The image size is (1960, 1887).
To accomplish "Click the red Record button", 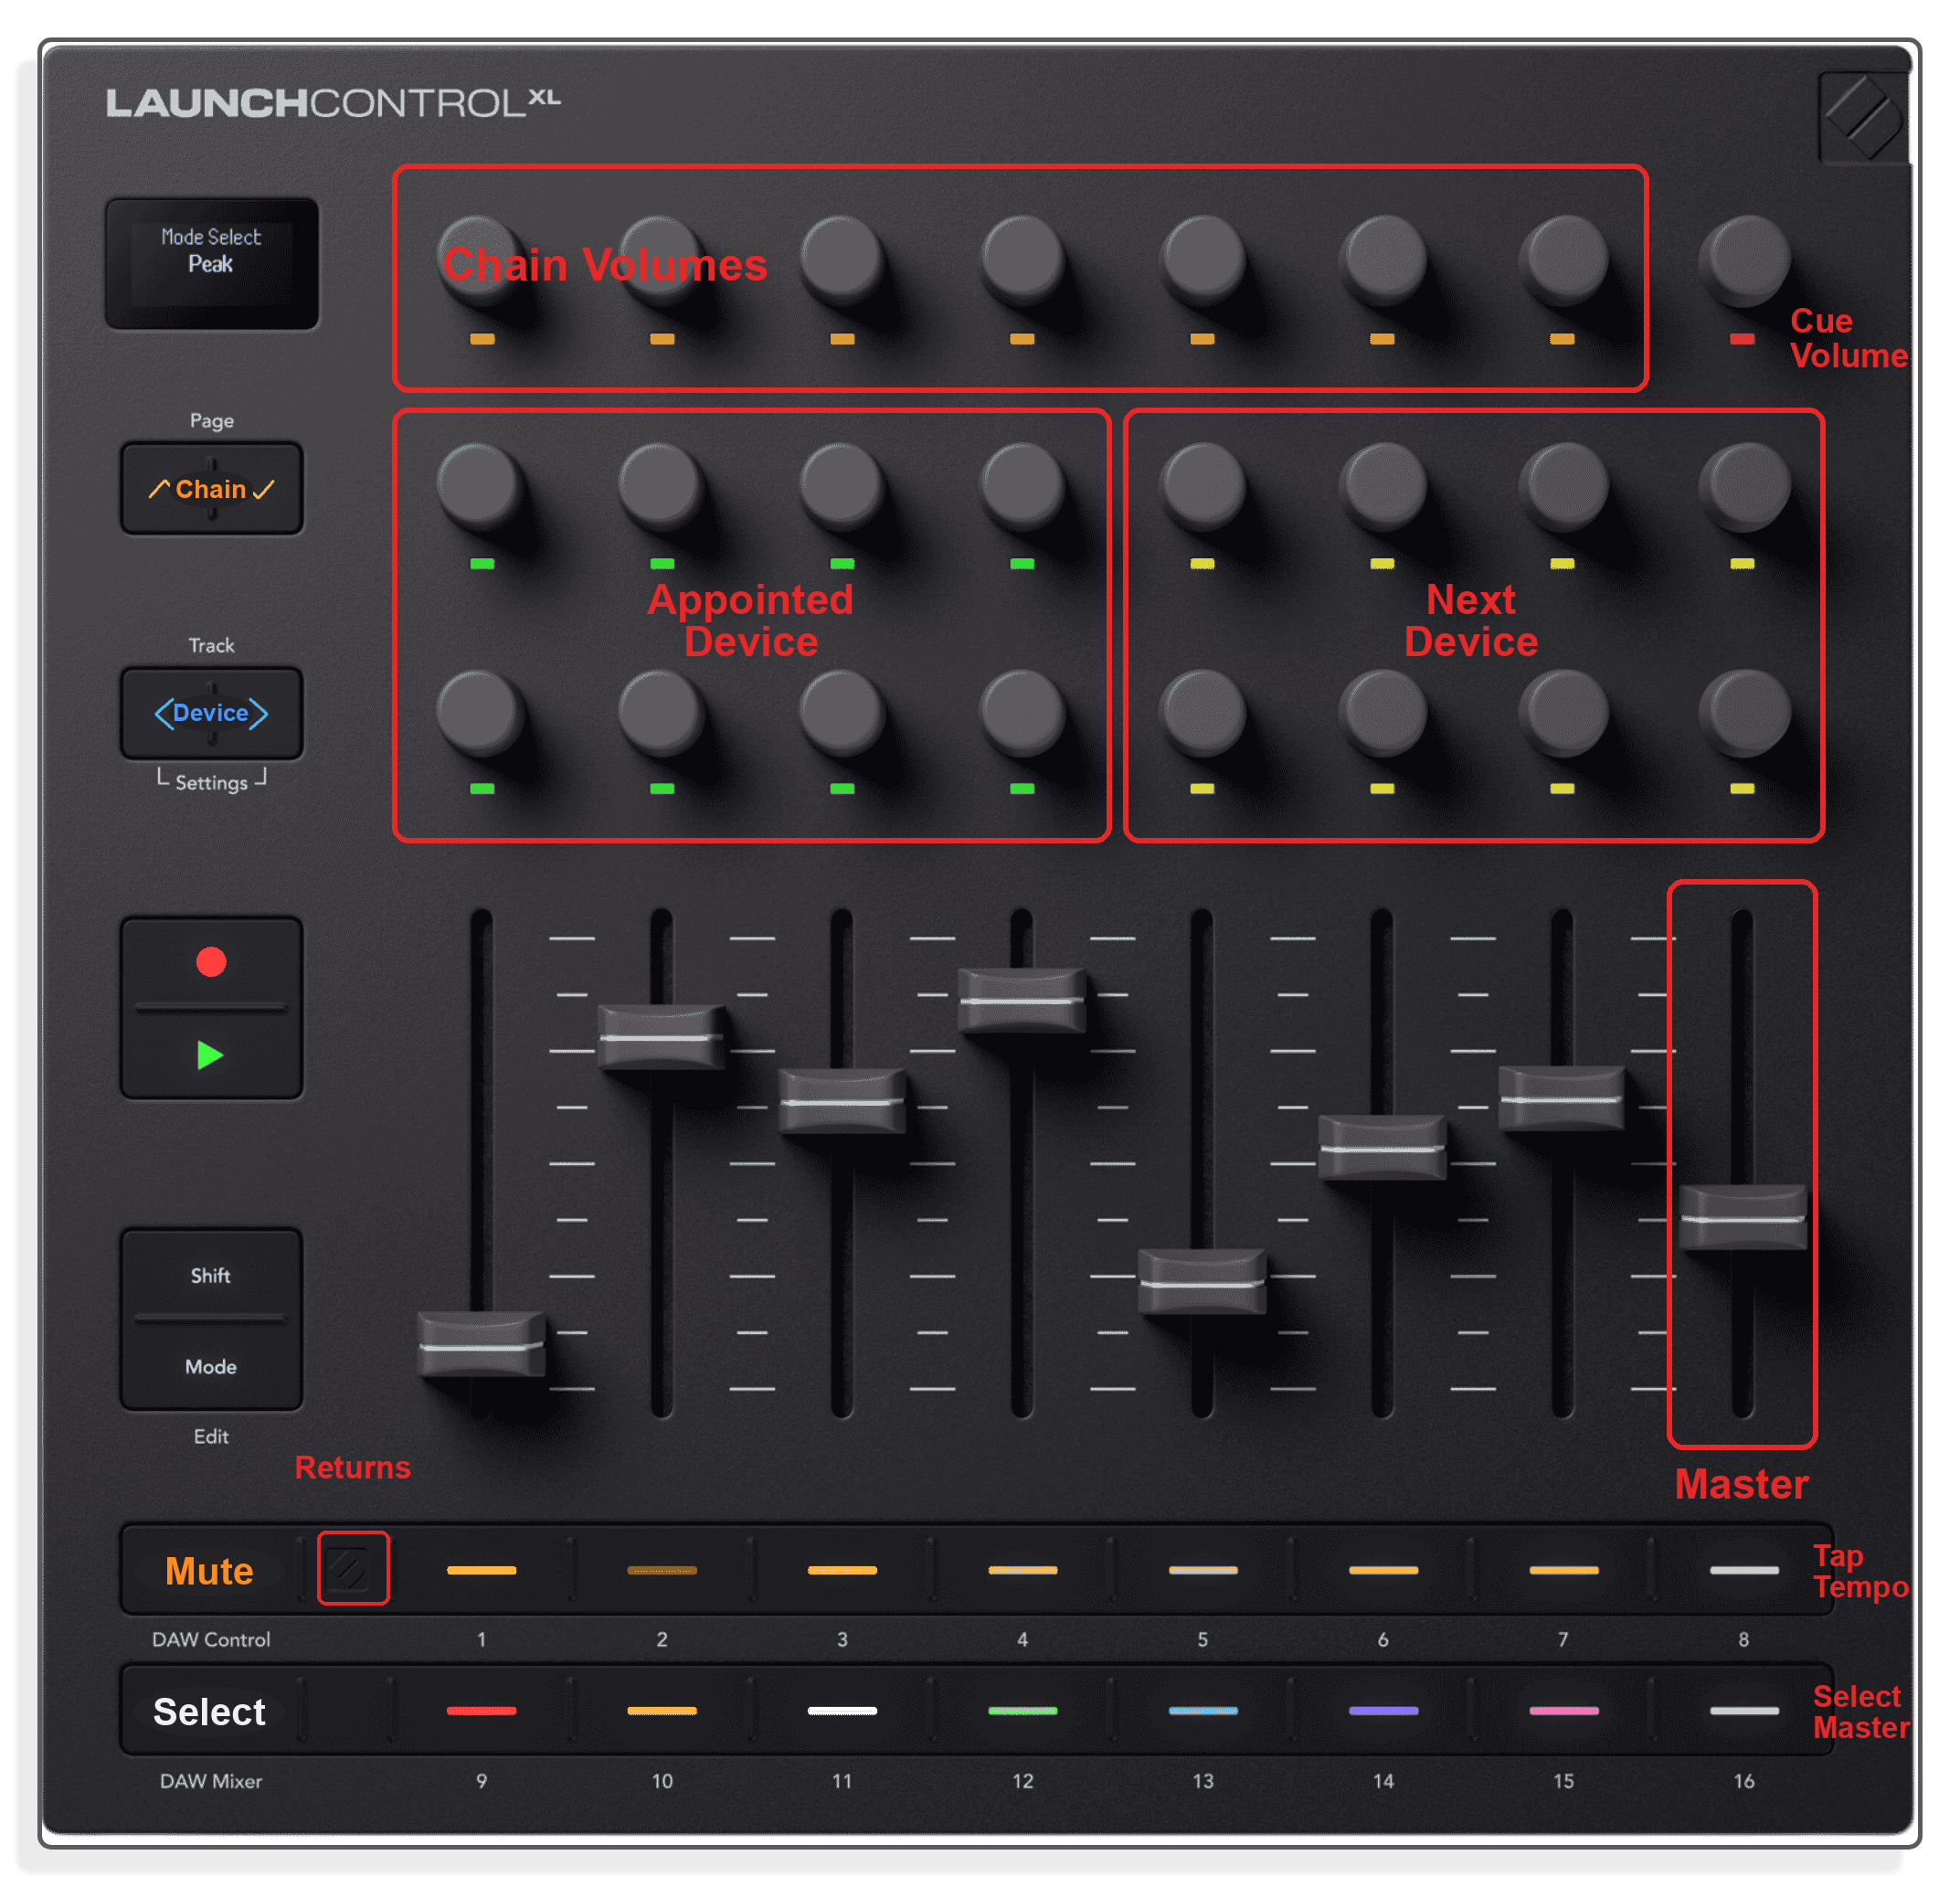I will click(x=211, y=962).
